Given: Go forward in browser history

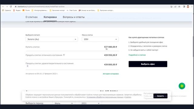Looking at the screenshot, I should tap(7, 7).
